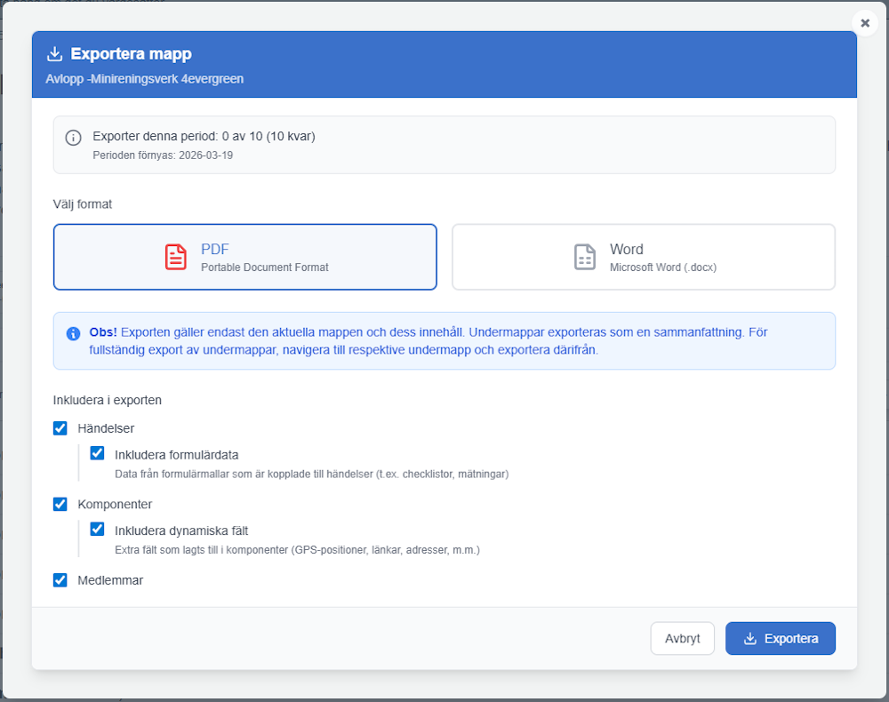Screen dimensions: 889x702
Task: Click the 'Inkludera i exporten' heading
Action: 108,400
